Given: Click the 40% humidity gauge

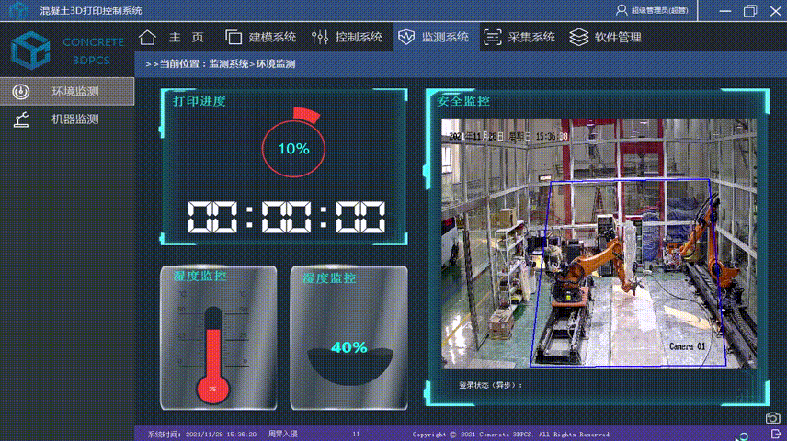Looking at the screenshot, I should [348, 354].
